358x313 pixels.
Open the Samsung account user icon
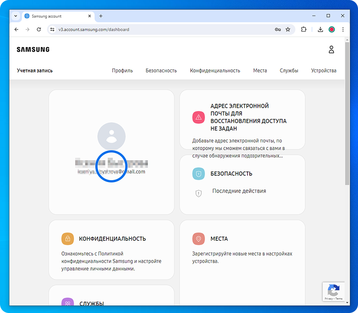(x=331, y=49)
